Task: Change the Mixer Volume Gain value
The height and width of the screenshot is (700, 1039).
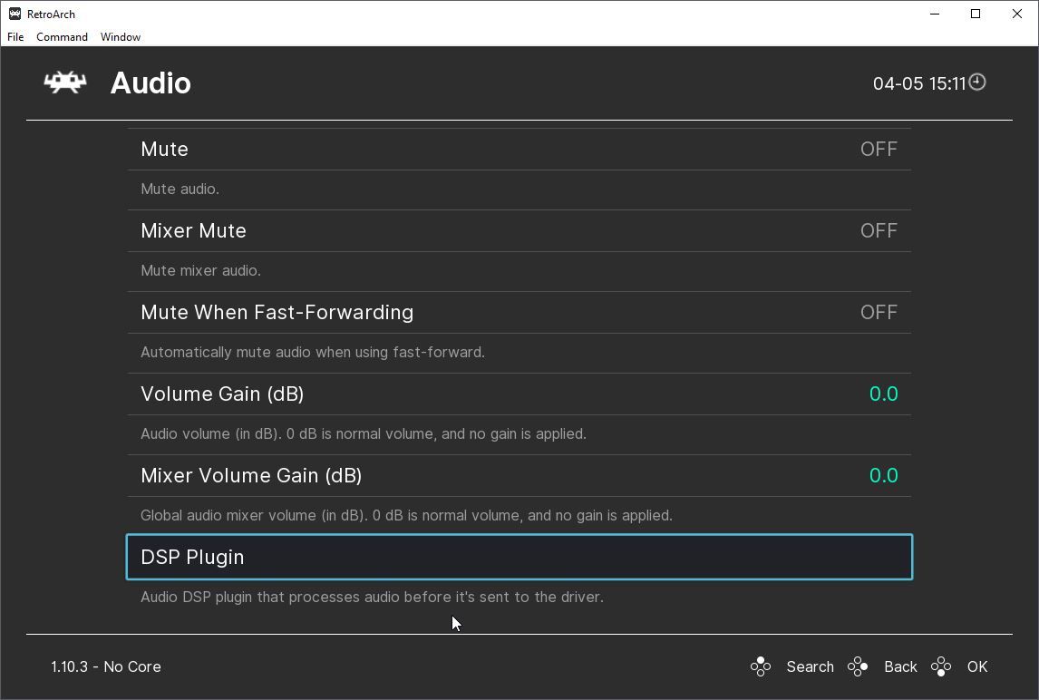Action: [x=883, y=475]
